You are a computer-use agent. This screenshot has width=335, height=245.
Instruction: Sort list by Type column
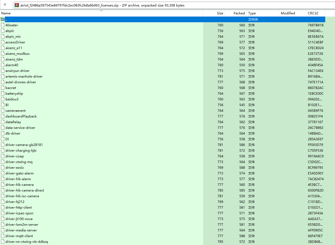point(252,13)
